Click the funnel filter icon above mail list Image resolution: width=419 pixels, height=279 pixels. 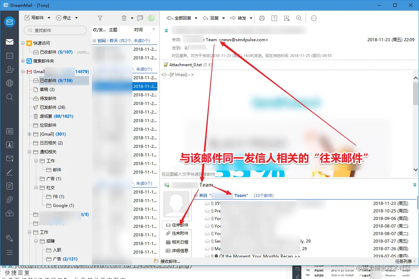pyautogui.click(x=100, y=18)
